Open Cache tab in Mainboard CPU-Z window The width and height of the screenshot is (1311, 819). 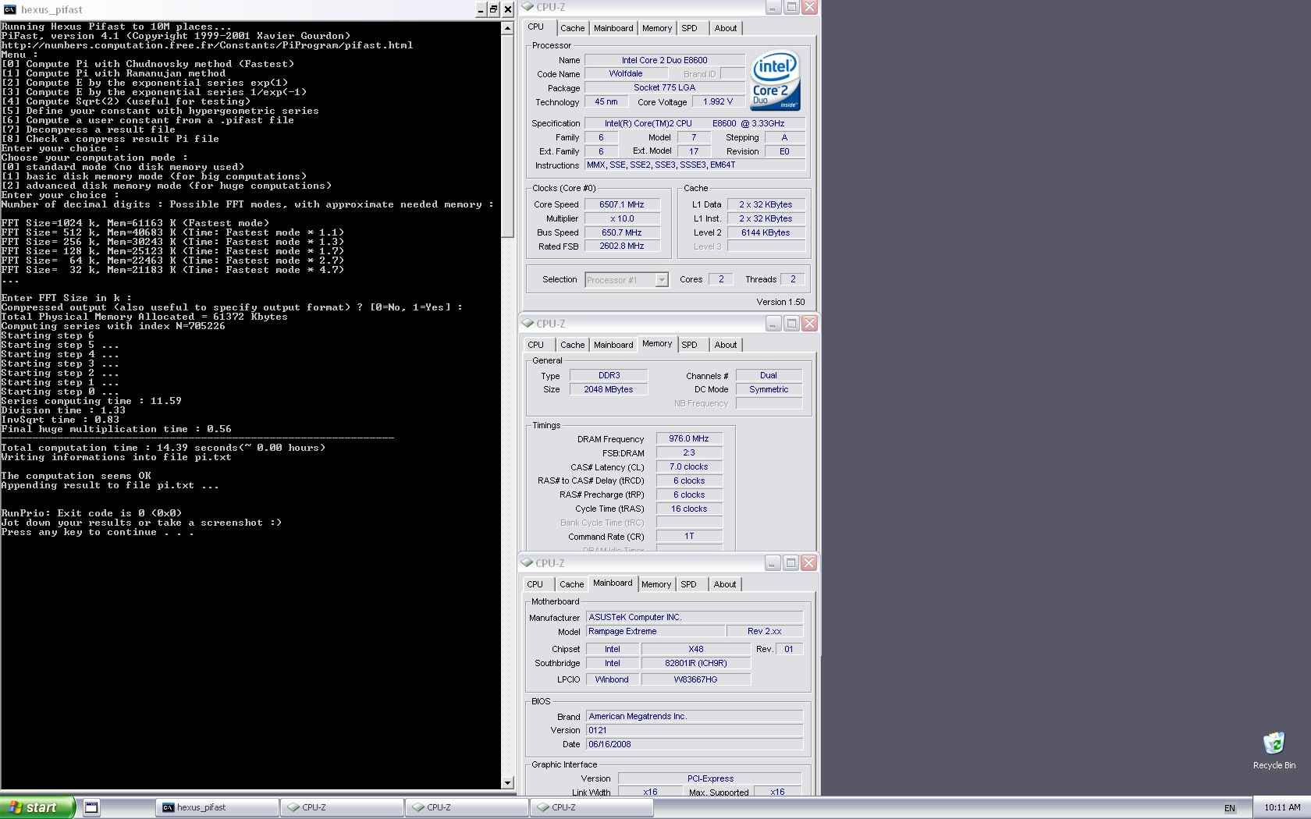tap(571, 584)
